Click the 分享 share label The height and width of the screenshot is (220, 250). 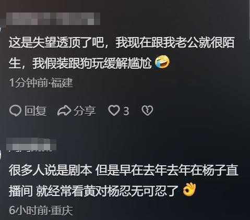point(85,111)
